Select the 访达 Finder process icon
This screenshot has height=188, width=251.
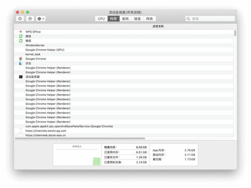pos(21,63)
